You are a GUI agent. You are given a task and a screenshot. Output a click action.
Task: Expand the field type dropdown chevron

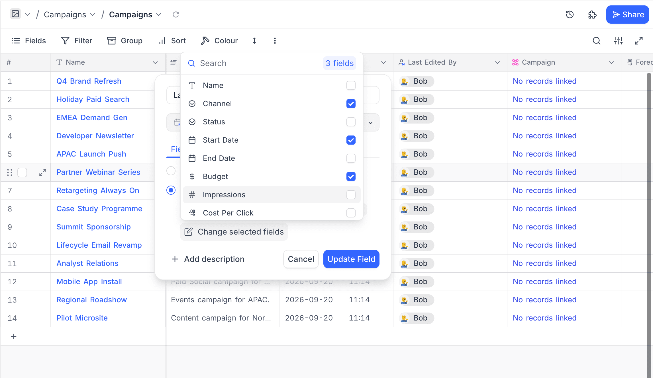(x=370, y=123)
